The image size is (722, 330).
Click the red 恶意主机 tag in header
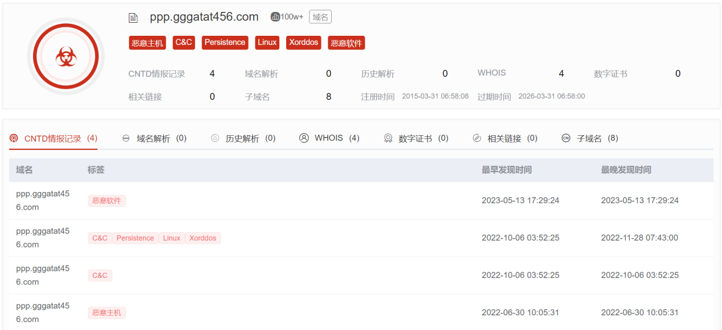coord(147,43)
